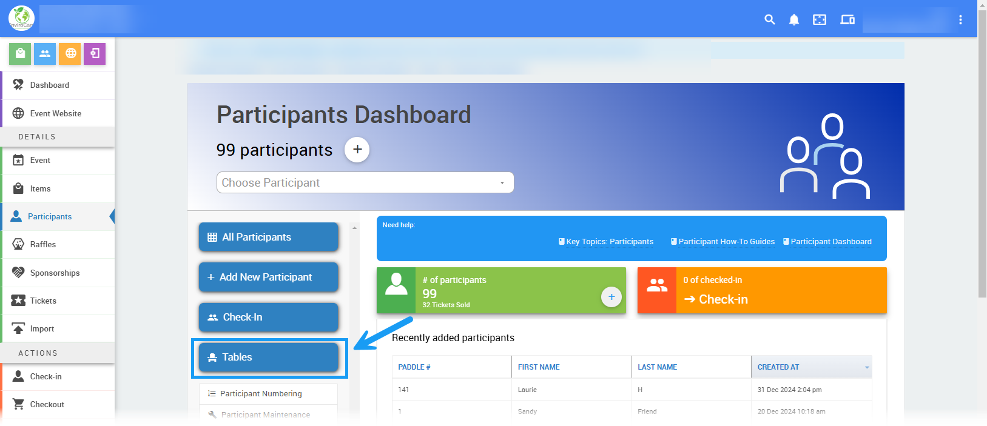
Task: Open the Choose Participant dropdown
Action: coord(365,182)
